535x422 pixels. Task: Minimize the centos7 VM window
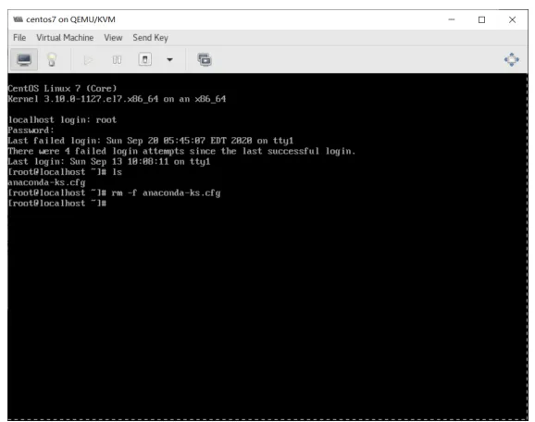(452, 19)
